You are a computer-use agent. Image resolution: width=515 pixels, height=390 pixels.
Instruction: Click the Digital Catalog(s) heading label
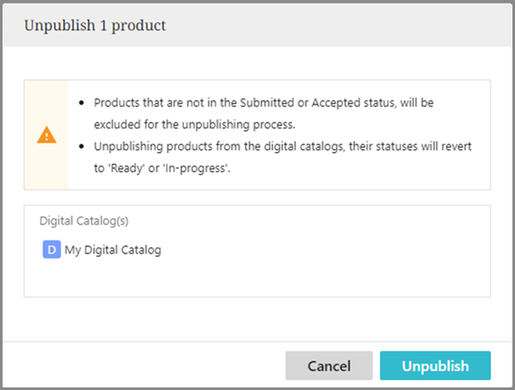tap(84, 221)
